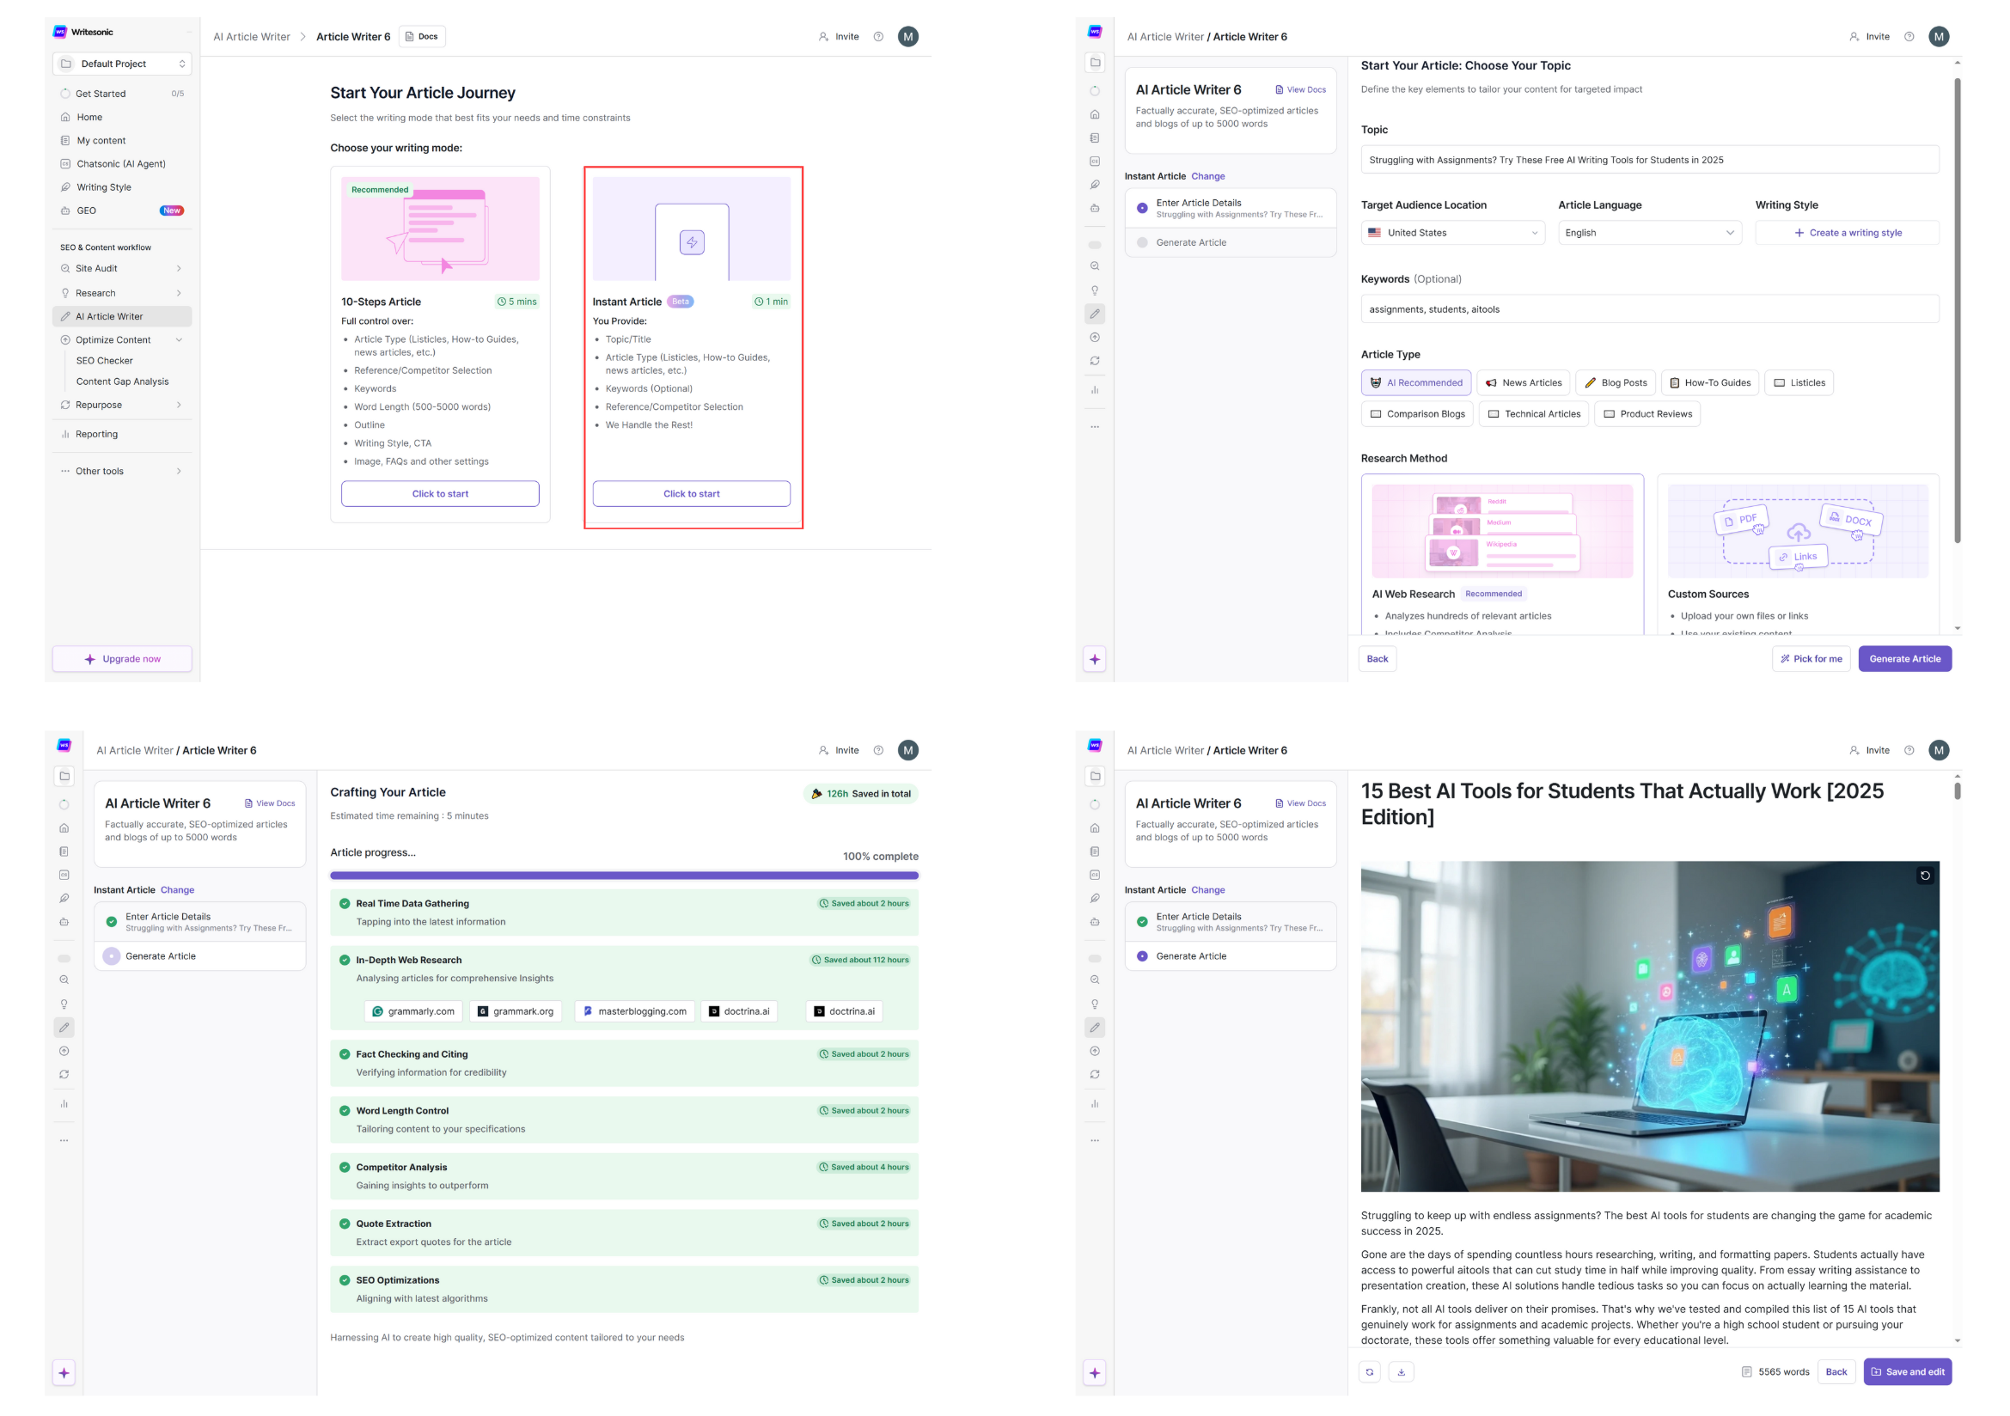Click the regenerate image icon on article picture
This screenshot has height=1416, width=2010.
[1925, 876]
